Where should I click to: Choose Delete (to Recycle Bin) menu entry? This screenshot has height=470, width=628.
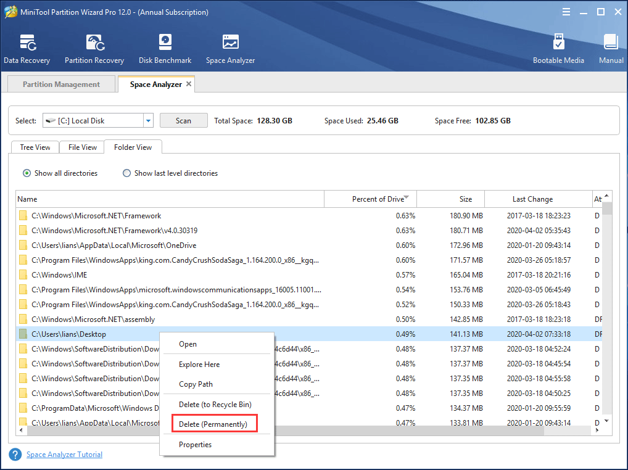coord(217,405)
